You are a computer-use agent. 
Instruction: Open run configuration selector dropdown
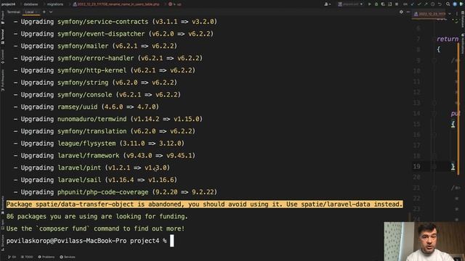(x=350, y=4)
